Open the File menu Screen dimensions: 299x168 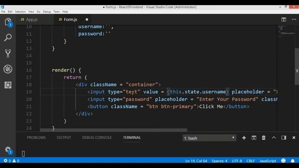pos(3,12)
